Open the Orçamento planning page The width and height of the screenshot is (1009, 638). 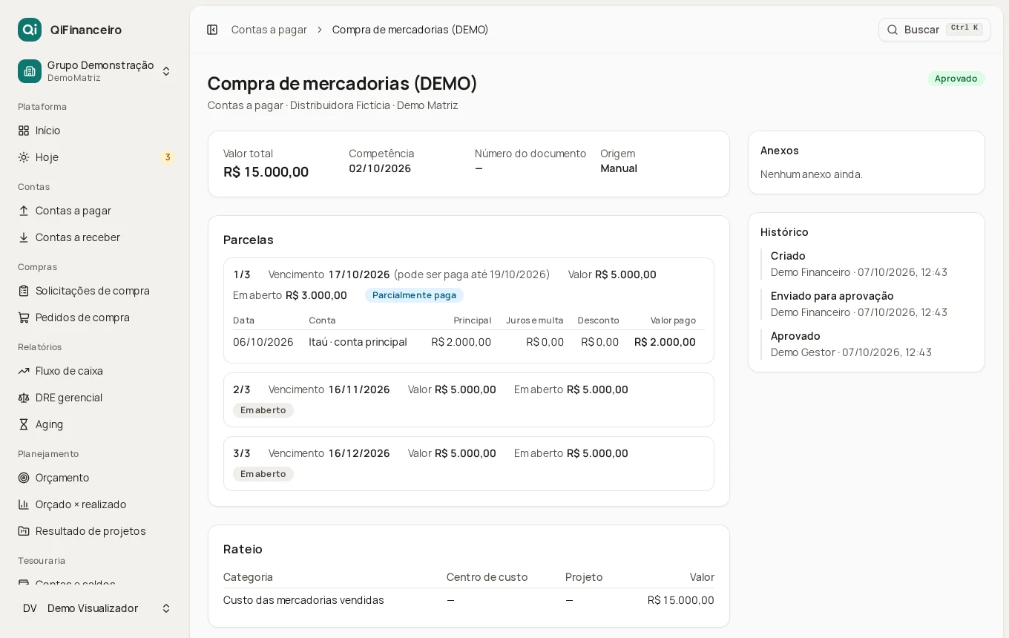[x=95, y=478]
